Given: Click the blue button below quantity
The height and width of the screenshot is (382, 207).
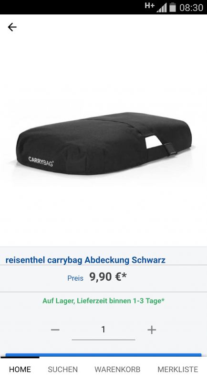Looking at the screenshot, I should [103, 355].
